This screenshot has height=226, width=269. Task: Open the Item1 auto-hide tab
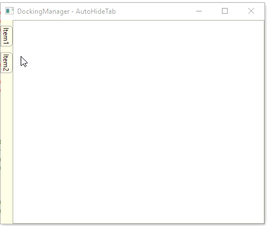(x=6, y=36)
